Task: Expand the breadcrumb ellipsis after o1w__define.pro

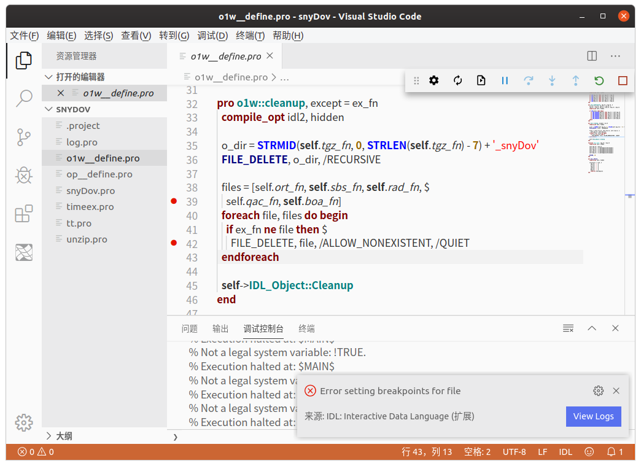Action: click(284, 77)
